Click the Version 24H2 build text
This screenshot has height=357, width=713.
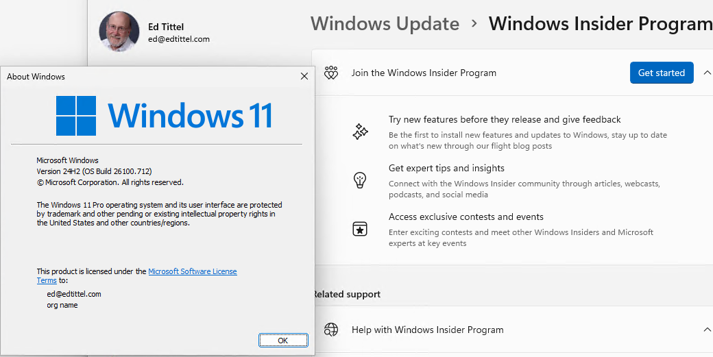(94, 171)
